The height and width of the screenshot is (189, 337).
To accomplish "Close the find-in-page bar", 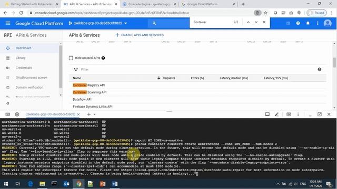I will (x=264, y=22).
